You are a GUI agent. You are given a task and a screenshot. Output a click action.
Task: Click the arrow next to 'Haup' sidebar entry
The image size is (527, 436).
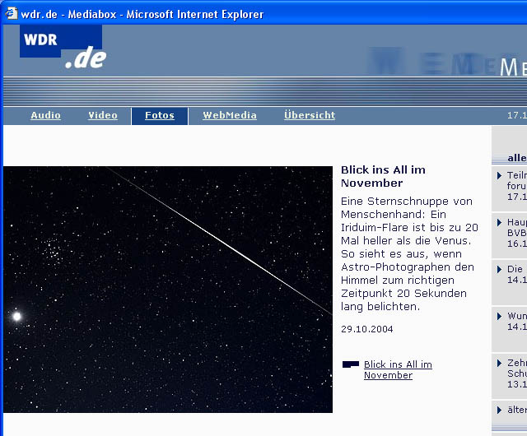[x=499, y=222]
